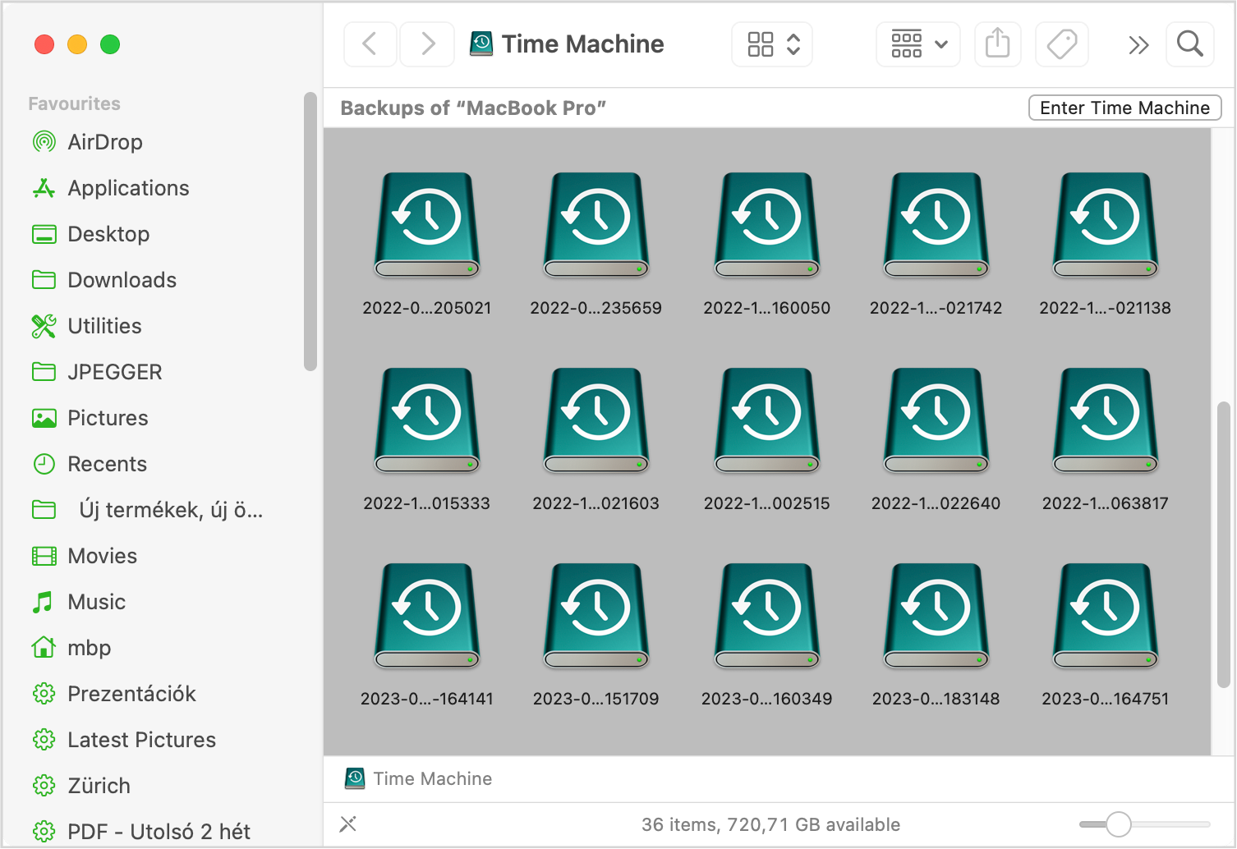
Task: Go back with the left chevron
Action: pyautogui.click(x=370, y=44)
